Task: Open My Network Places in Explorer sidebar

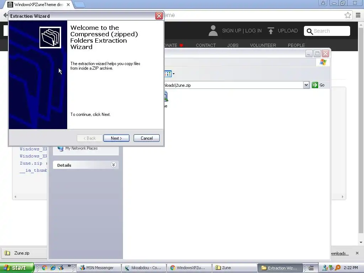Action: click(x=81, y=148)
